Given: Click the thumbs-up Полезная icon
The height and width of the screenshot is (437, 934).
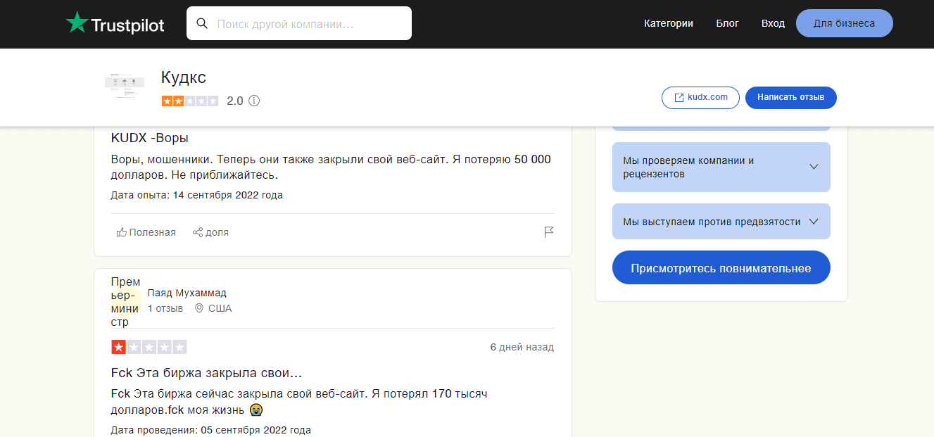Looking at the screenshot, I should point(122,232).
